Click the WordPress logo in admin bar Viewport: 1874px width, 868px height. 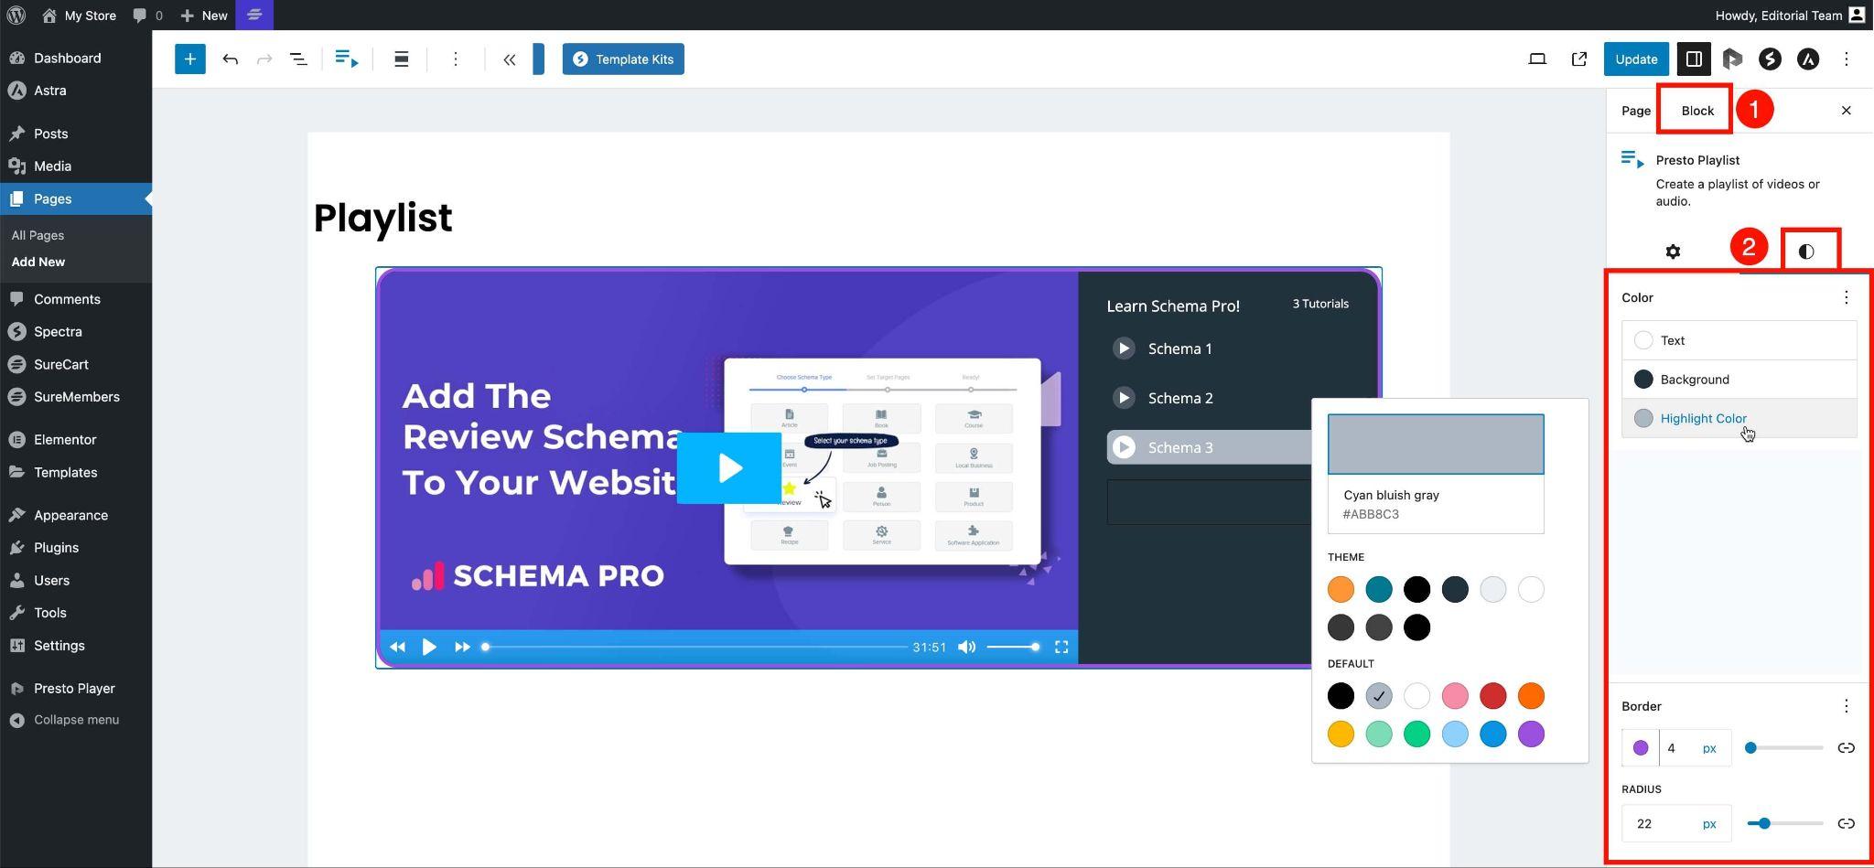click(x=16, y=16)
